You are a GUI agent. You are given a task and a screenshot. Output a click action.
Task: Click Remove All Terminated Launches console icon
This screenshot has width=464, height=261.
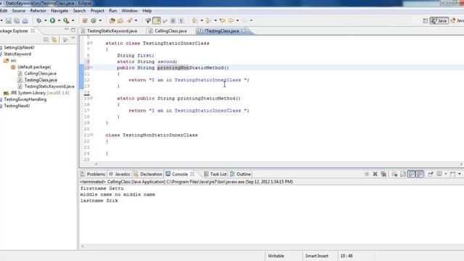coord(384,174)
